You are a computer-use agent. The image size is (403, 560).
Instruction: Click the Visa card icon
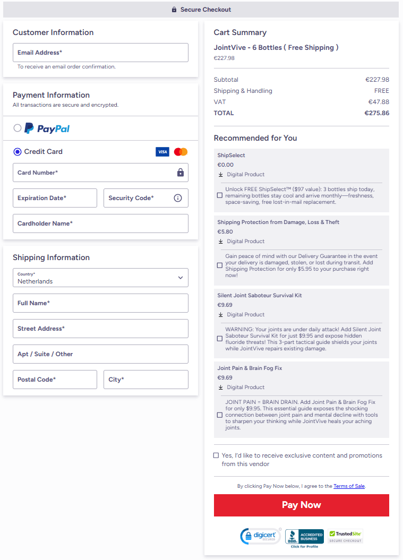click(162, 151)
